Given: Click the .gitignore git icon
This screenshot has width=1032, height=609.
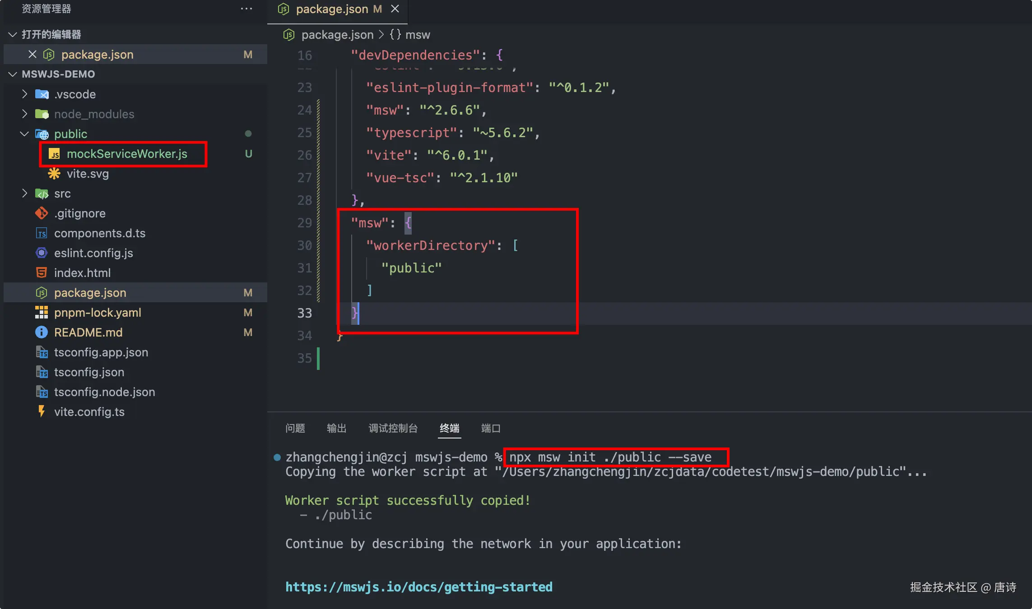Looking at the screenshot, I should click(x=42, y=213).
